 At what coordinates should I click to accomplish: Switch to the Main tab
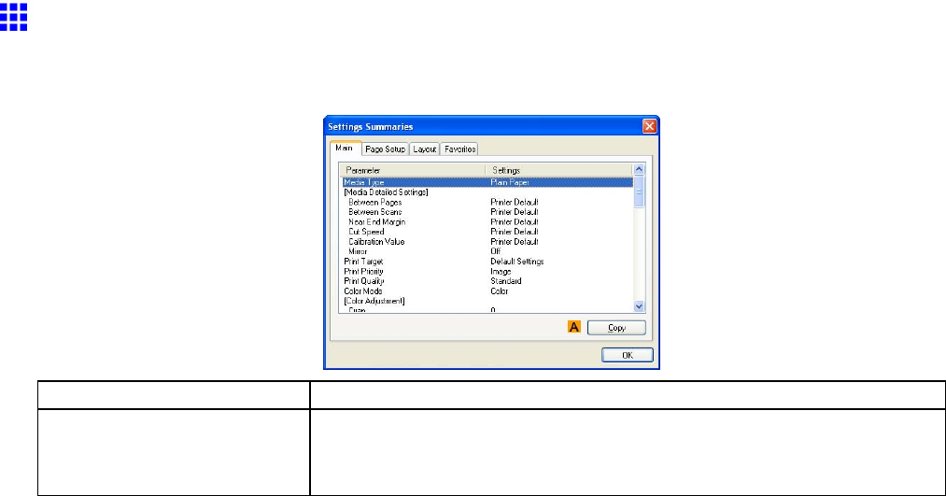click(346, 148)
